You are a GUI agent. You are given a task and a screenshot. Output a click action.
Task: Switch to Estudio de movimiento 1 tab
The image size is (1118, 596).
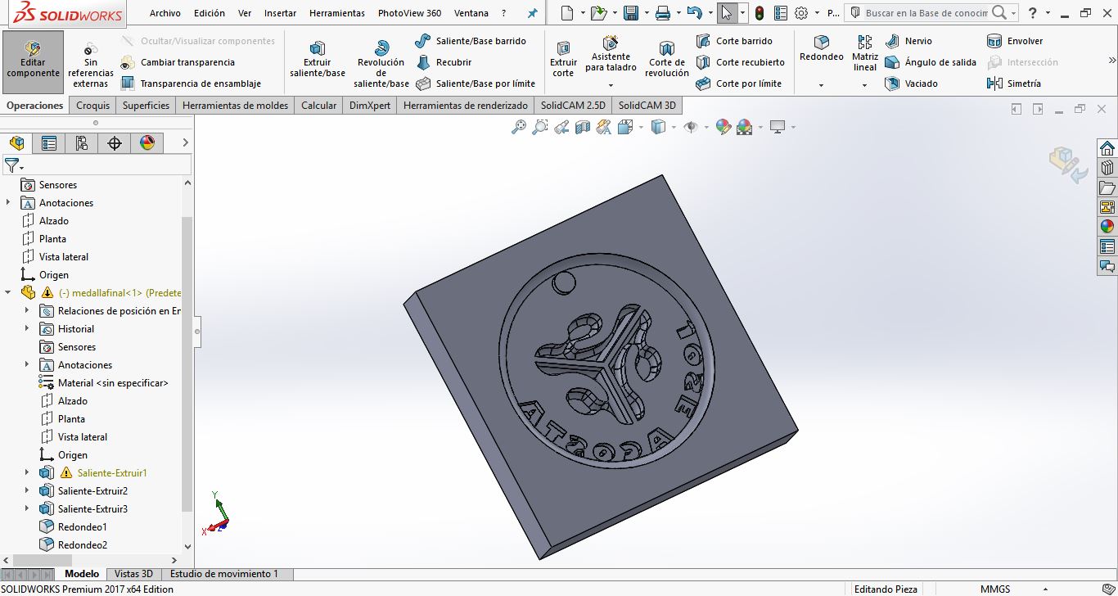(x=224, y=574)
